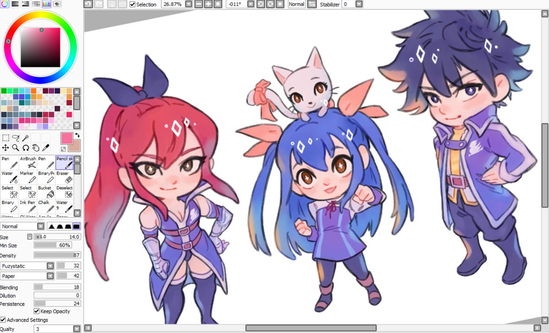Image resolution: width=549 pixels, height=333 pixels.
Task: Select the Rotate view tool
Action: (26, 147)
